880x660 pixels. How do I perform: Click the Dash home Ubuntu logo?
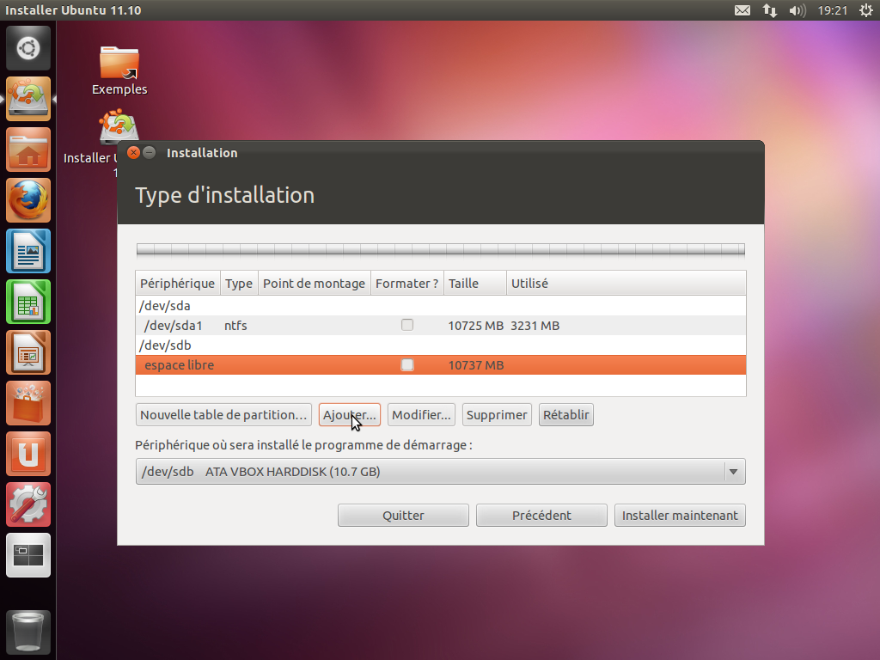(x=28, y=48)
